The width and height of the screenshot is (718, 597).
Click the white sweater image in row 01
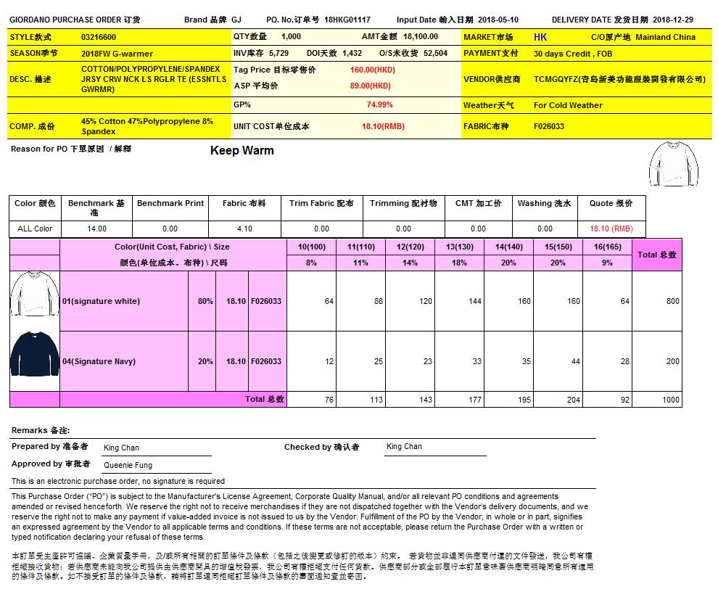point(34,297)
